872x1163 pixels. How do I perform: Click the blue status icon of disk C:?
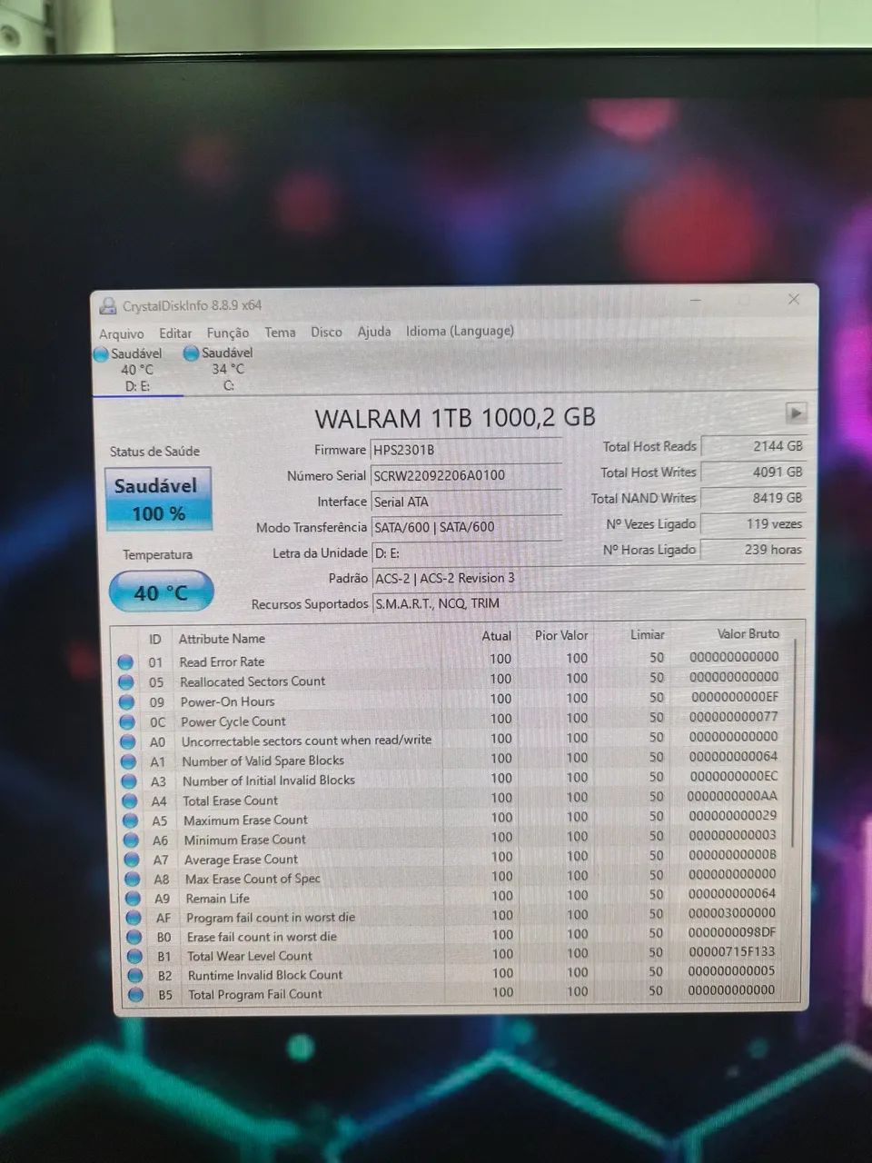pyautogui.click(x=191, y=353)
